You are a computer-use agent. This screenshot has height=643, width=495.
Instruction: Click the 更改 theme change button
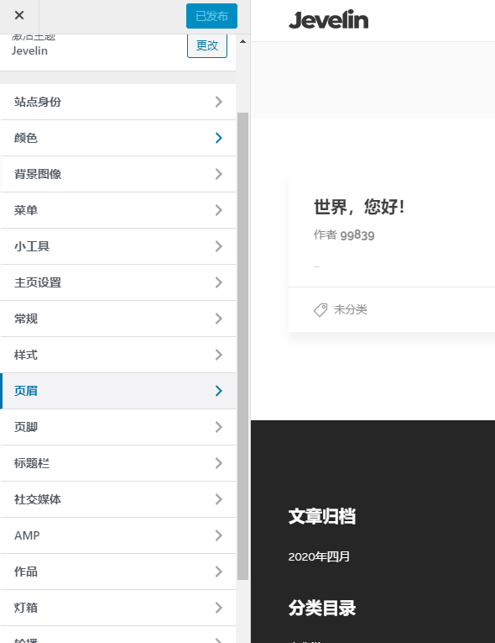pyautogui.click(x=207, y=45)
